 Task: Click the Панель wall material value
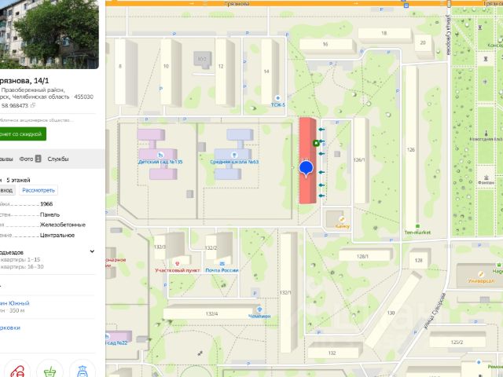50,214
